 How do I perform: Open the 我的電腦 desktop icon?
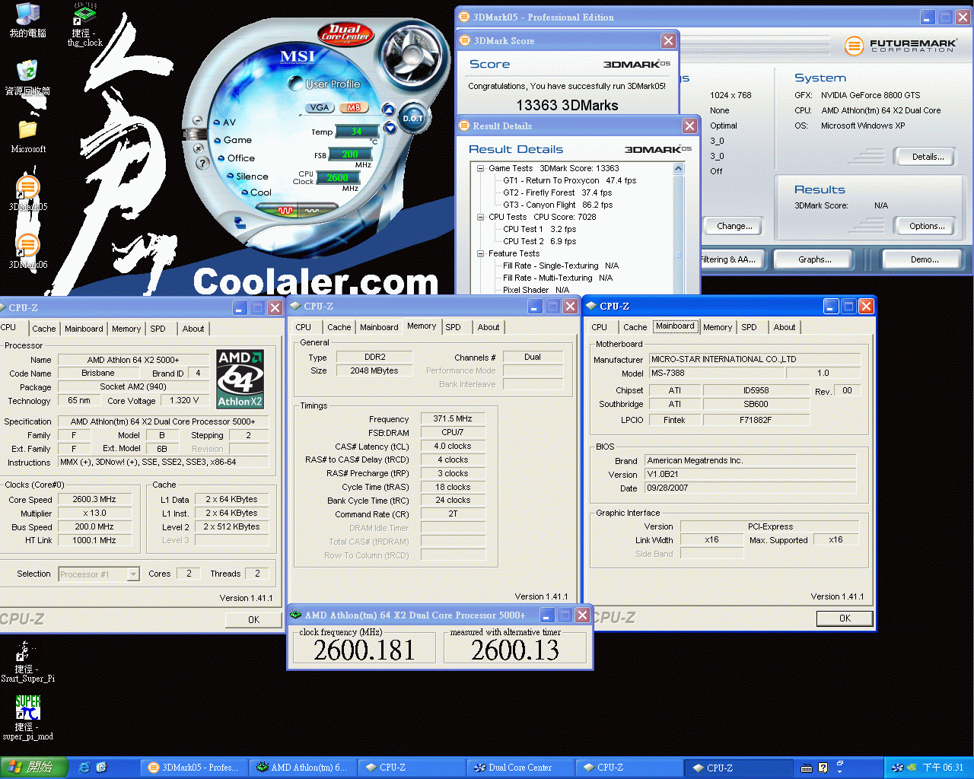click(27, 21)
